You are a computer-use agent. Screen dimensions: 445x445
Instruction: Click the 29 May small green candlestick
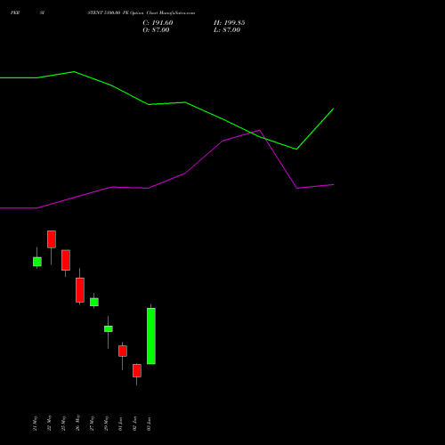pyautogui.click(x=109, y=328)
